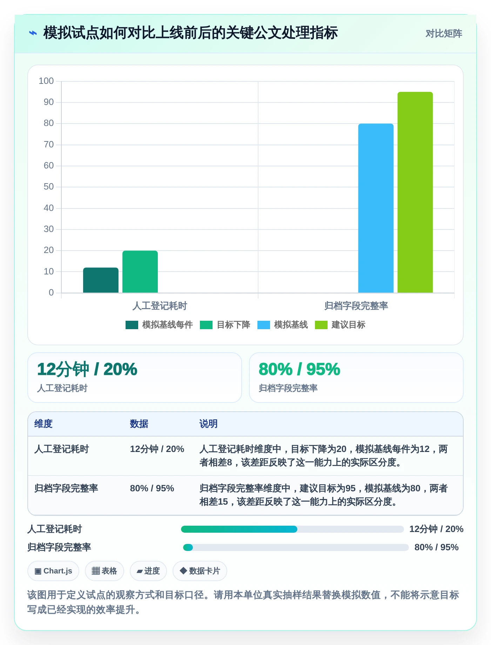The width and height of the screenshot is (491, 645).
Task: Select the 80% / 95% data card
Action: point(356,378)
